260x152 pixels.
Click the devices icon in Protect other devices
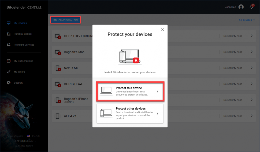click(106, 113)
